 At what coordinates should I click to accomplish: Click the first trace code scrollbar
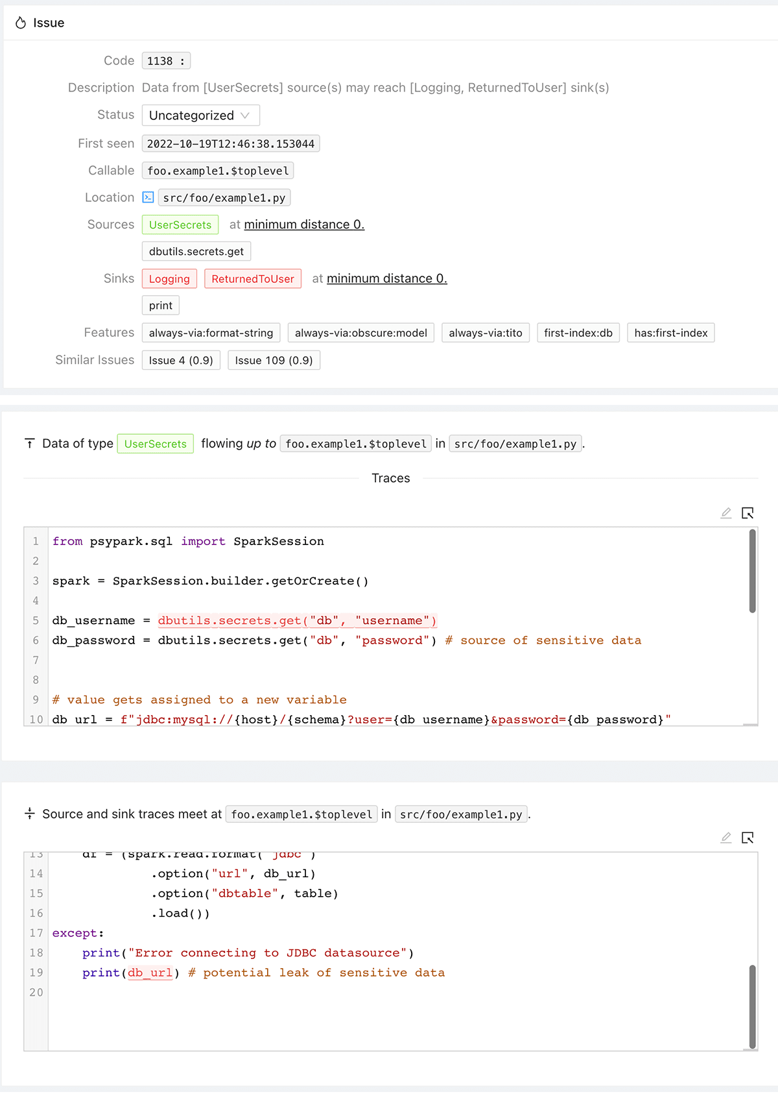point(752,571)
